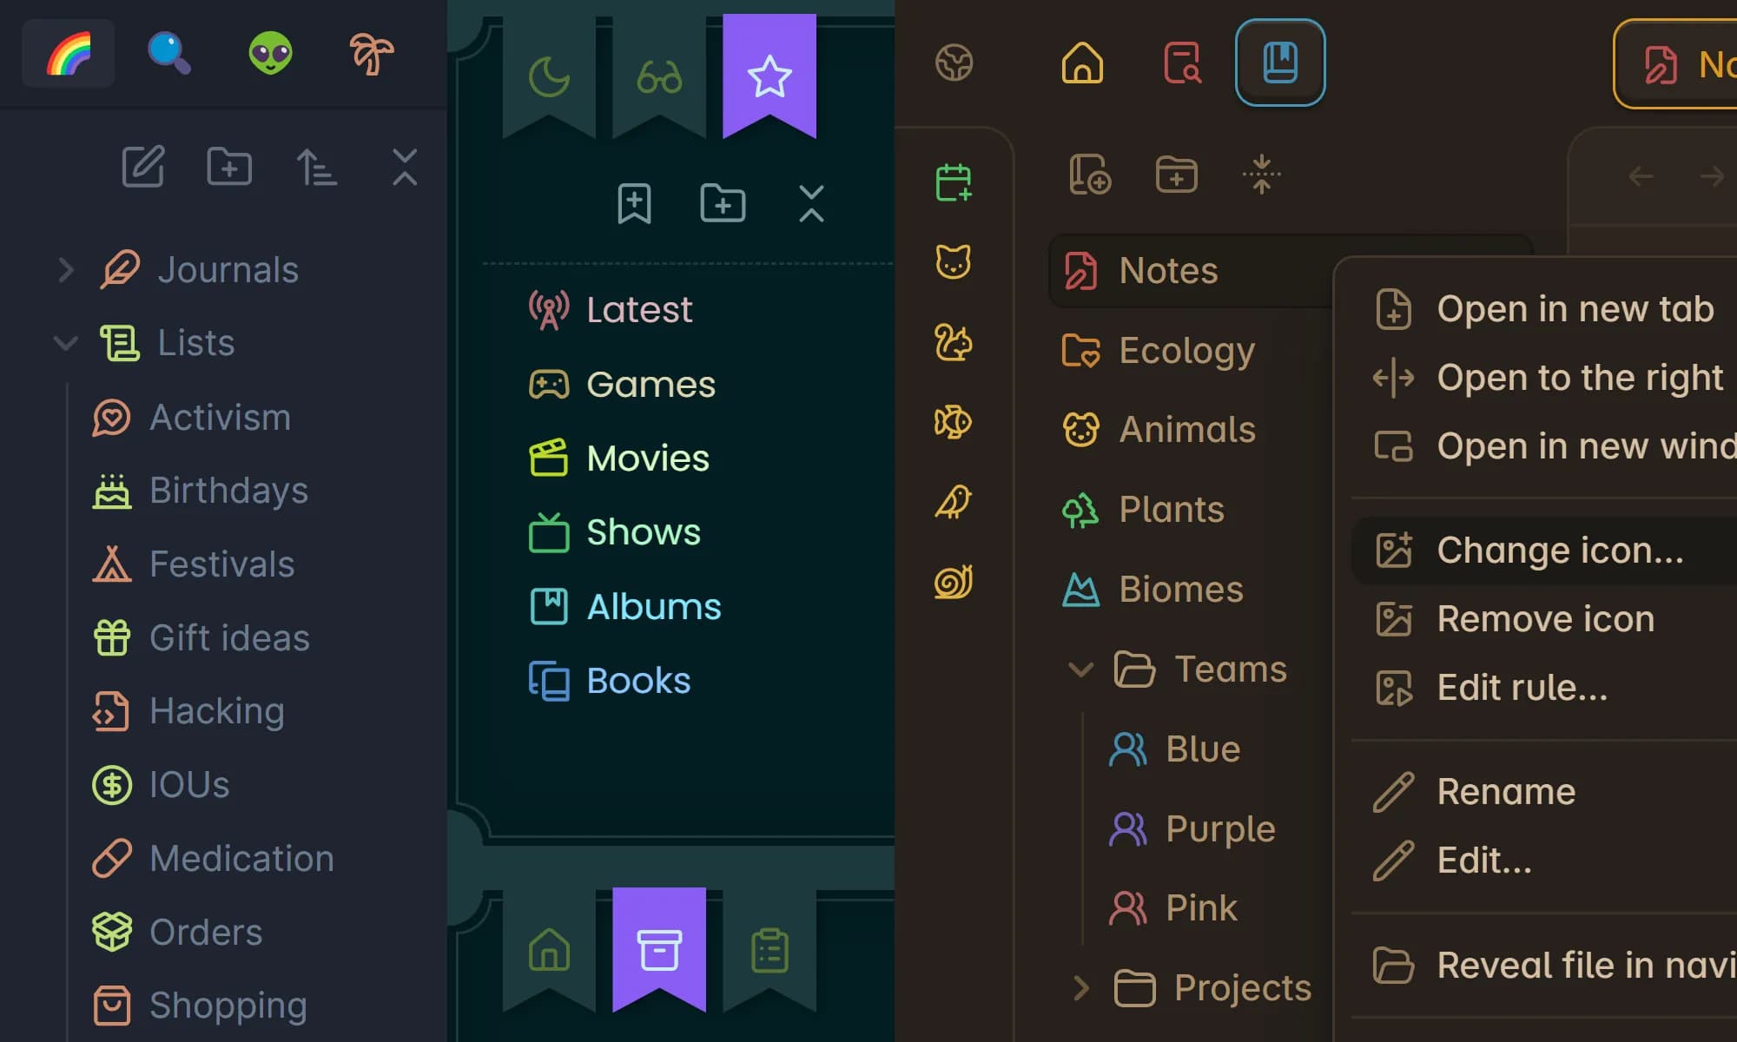This screenshot has height=1042, width=1737.
Task: Open the Movies bookmark item
Action: (647, 458)
